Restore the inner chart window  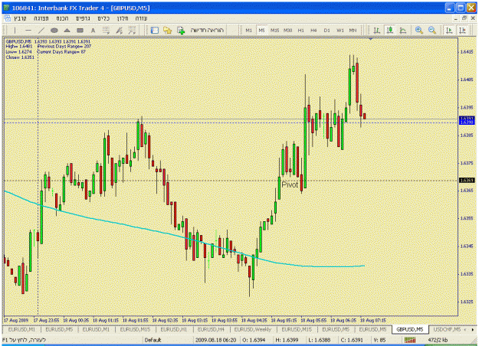[x=464, y=18]
